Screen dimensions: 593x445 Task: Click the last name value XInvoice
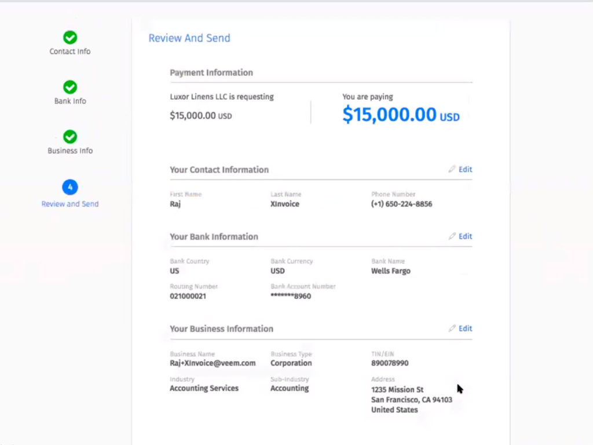[x=285, y=204]
